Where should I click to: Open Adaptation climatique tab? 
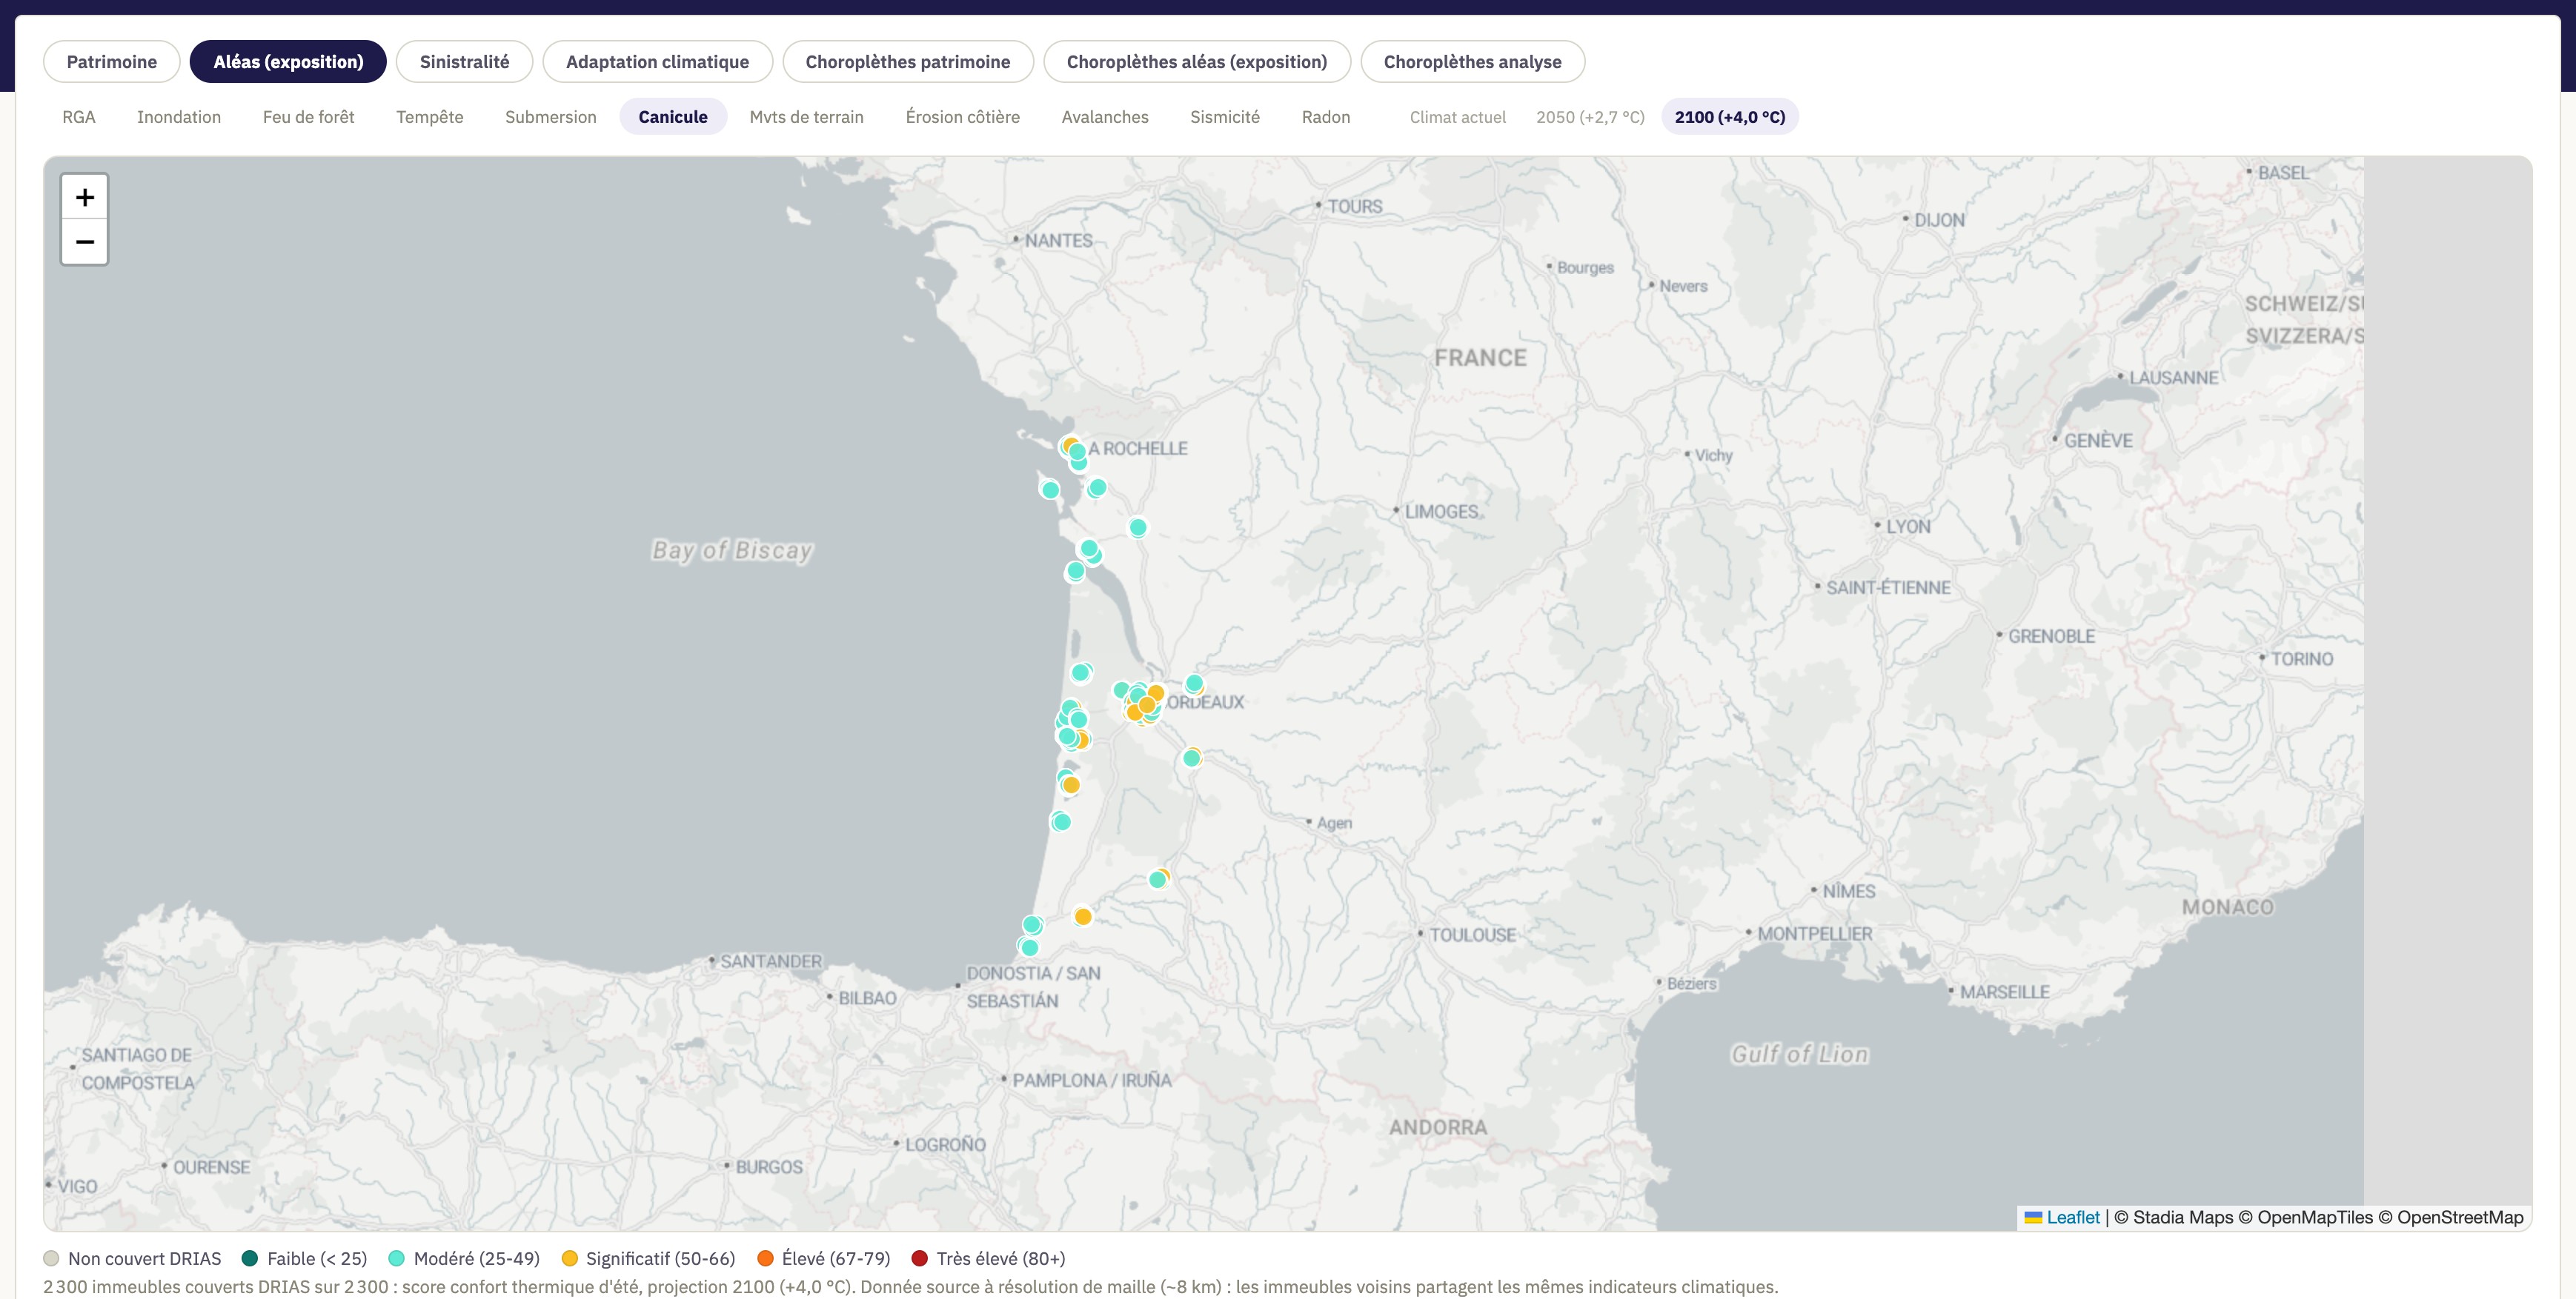click(657, 62)
